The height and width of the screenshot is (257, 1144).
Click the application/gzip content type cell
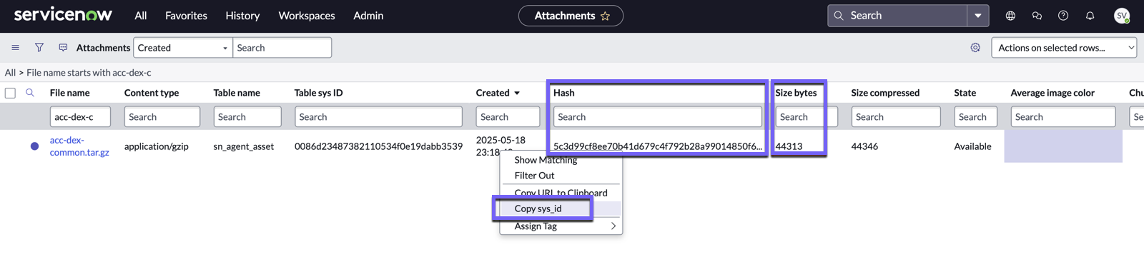coord(157,146)
